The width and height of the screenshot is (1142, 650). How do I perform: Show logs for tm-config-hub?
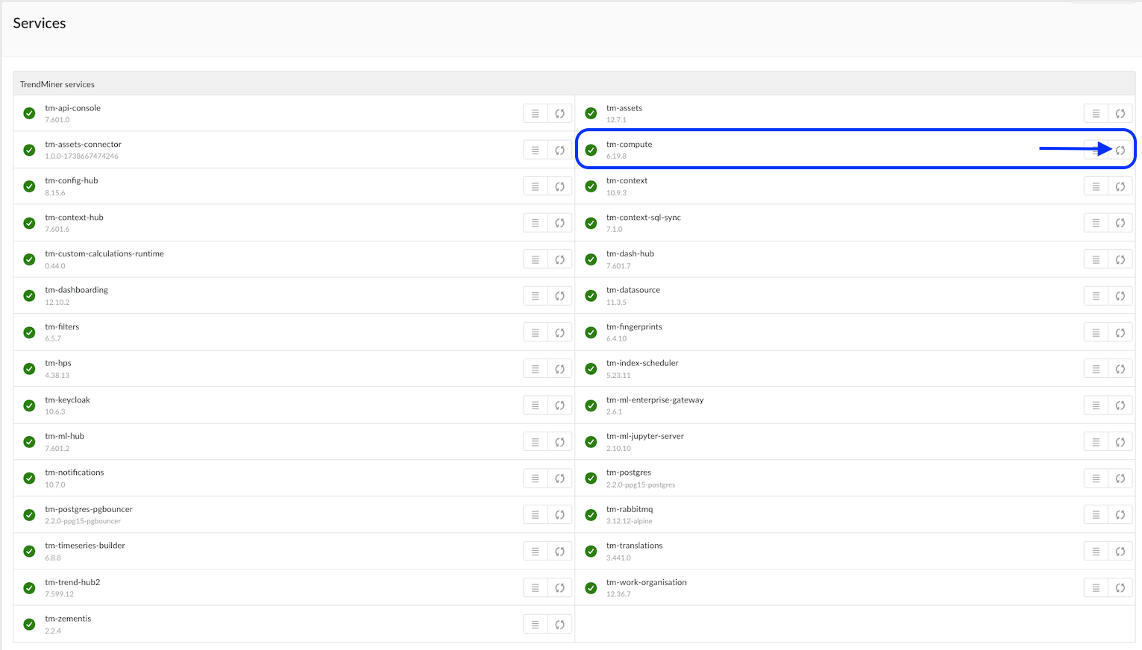(535, 186)
